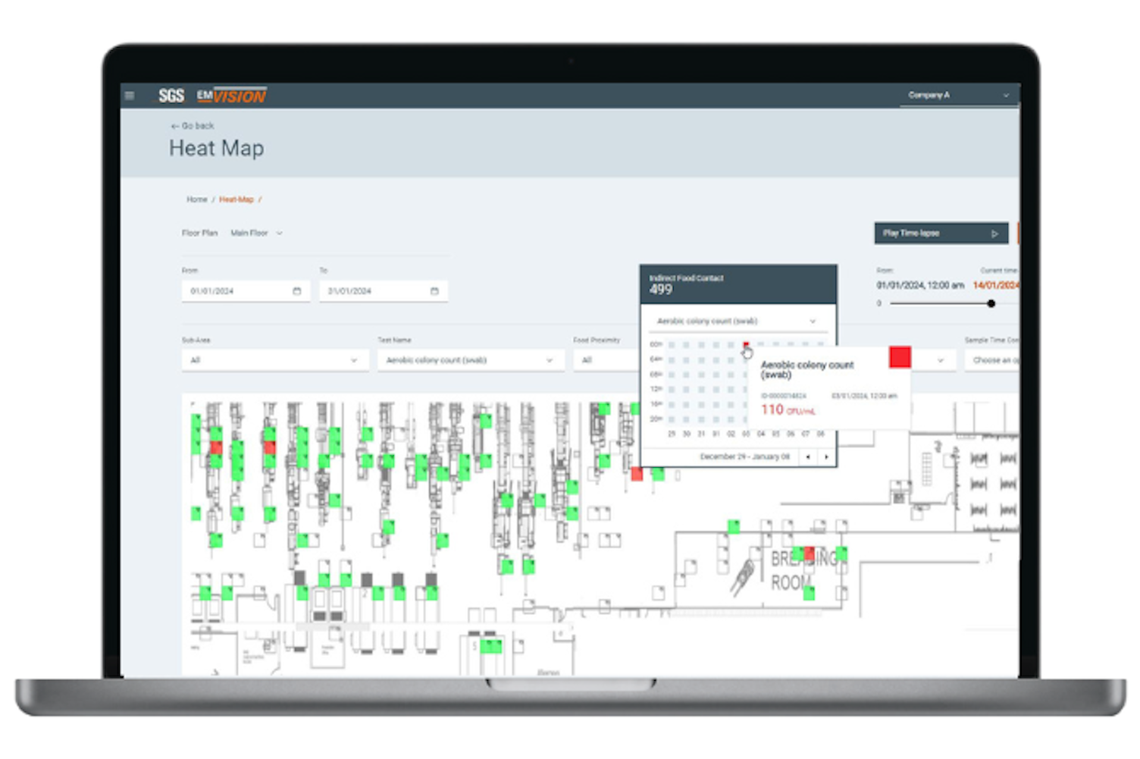Viewport: 1140px width, 759px height.
Task: Go to previous week in the heat grid
Action: coord(806,456)
